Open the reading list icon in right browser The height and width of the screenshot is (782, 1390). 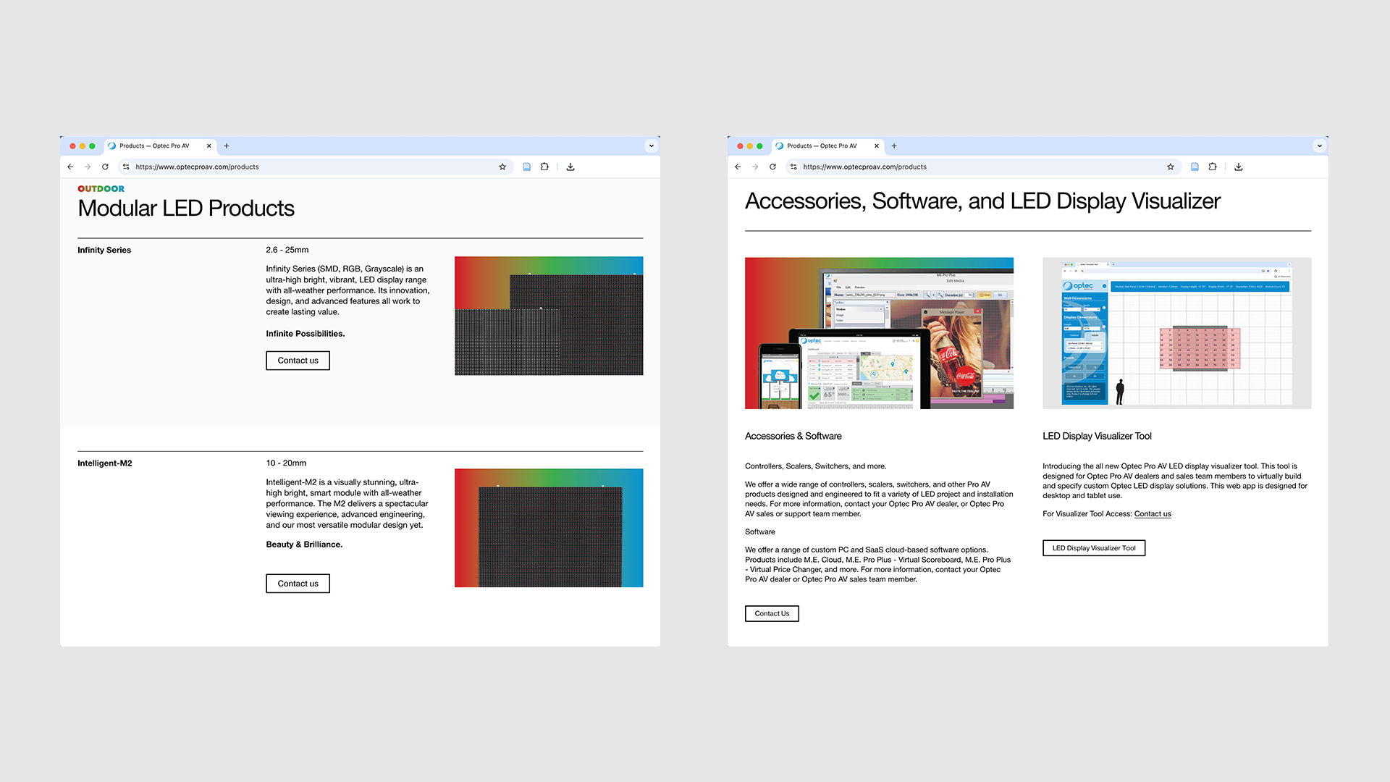pyautogui.click(x=1195, y=167)
